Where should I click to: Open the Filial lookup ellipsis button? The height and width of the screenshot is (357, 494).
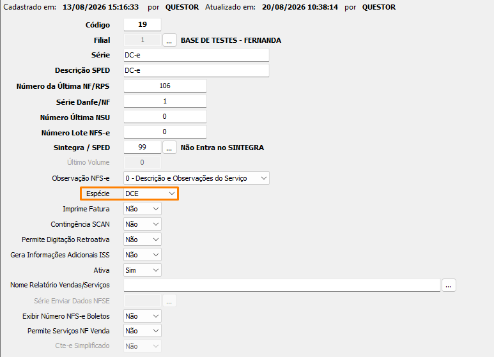(x=169, y=40)
